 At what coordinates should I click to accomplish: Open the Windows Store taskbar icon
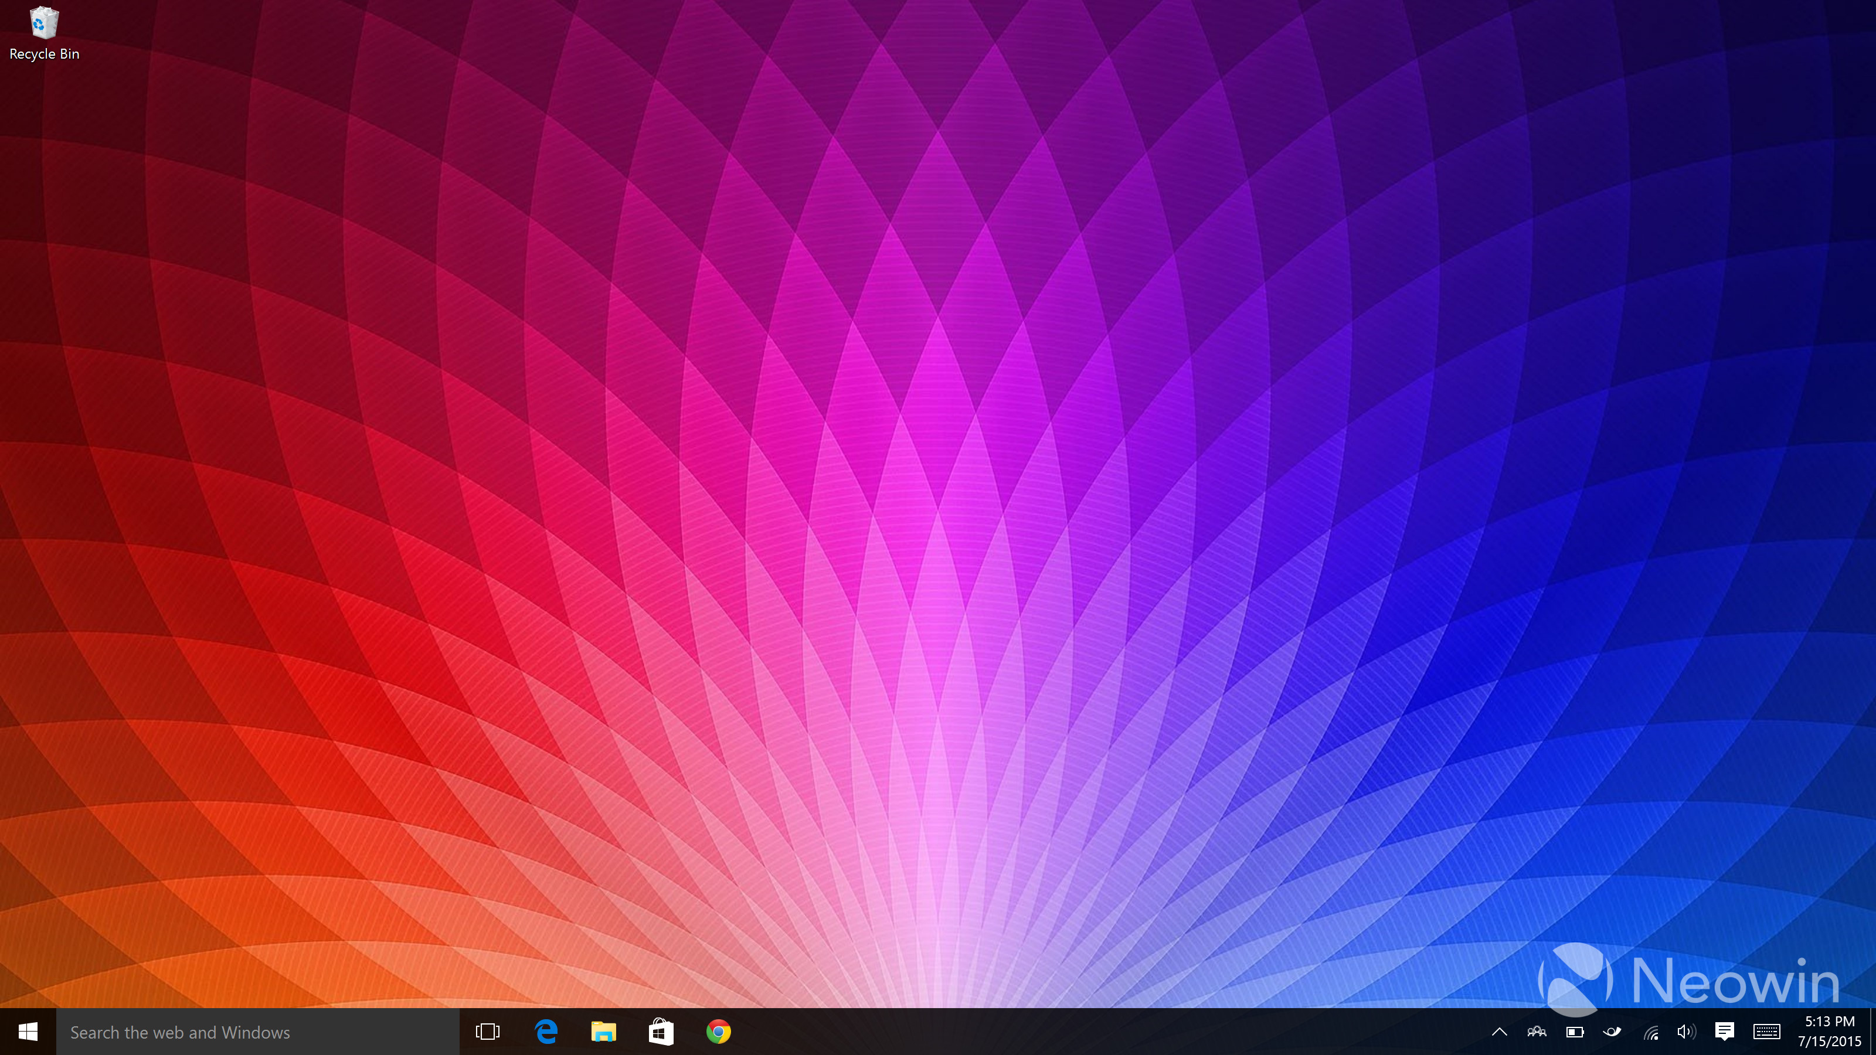click(661, 1032)
